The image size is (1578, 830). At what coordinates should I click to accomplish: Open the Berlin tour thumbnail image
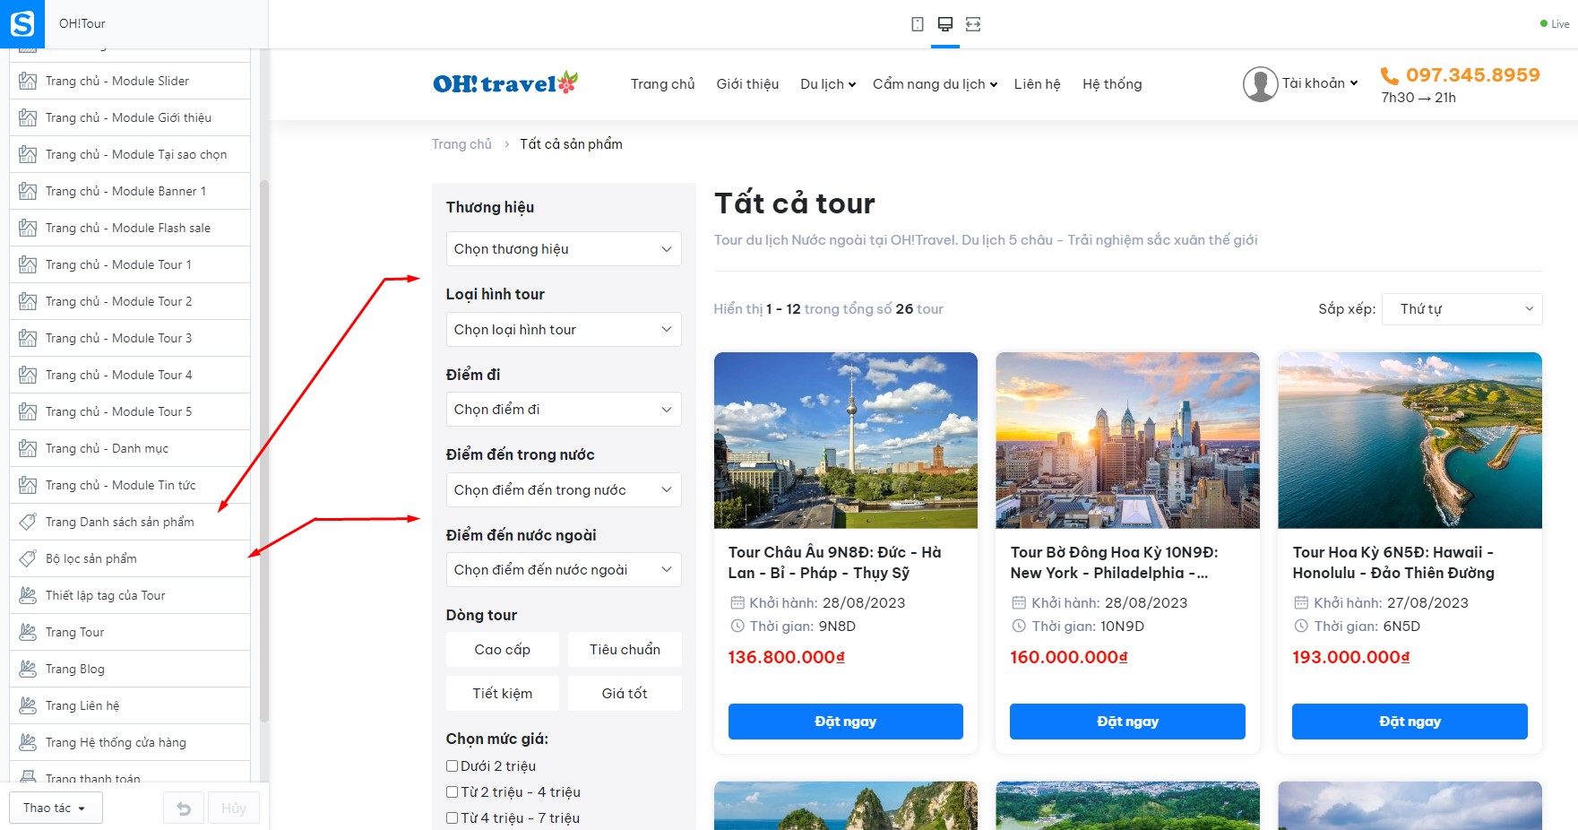pyautogui.click(x=846, y=440)
